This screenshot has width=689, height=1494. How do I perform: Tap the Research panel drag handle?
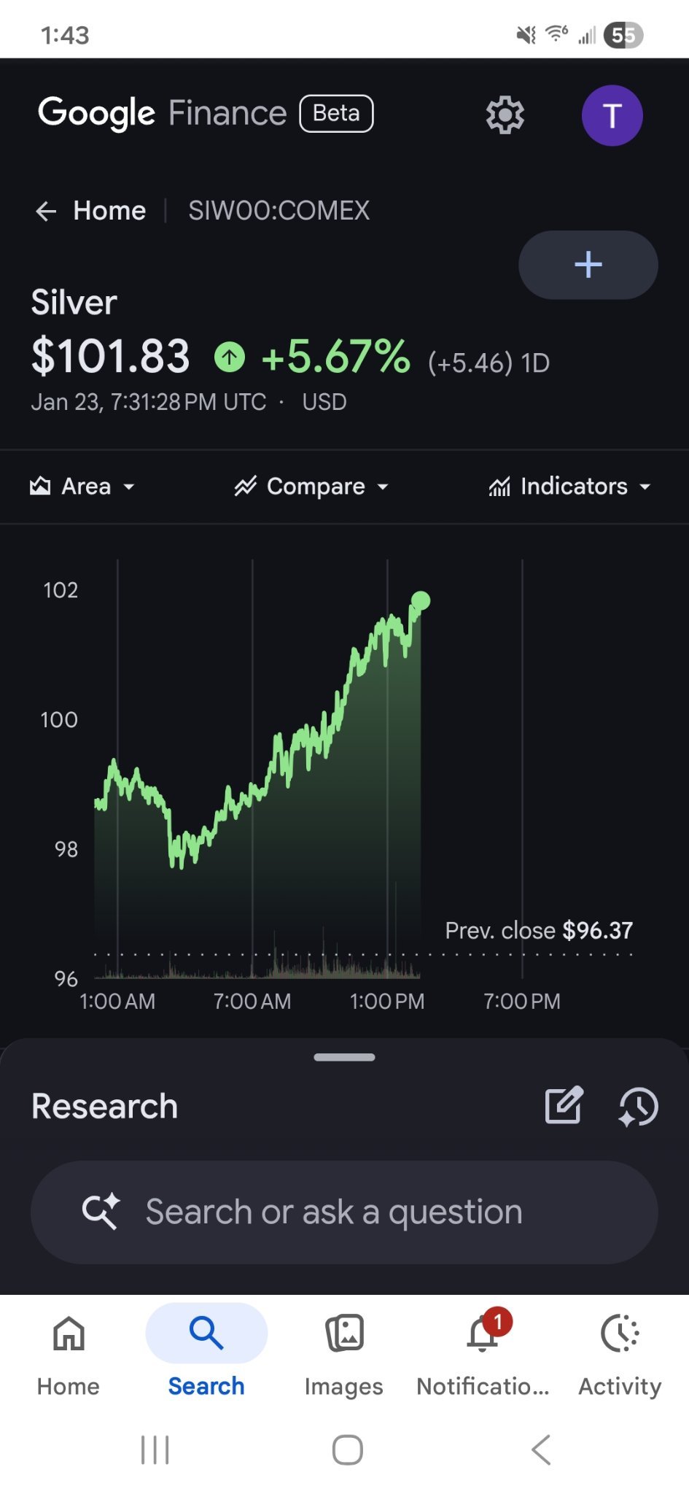(x=344, y=1057)
